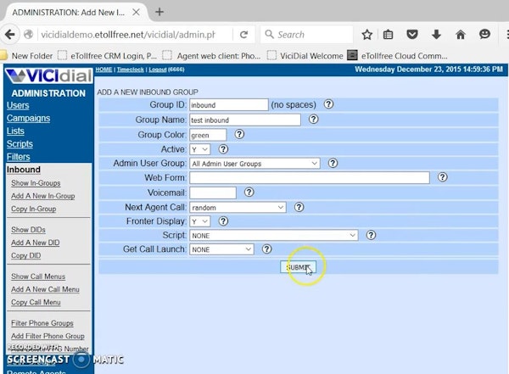Click the site identity globe icon

tap(29, 35)
